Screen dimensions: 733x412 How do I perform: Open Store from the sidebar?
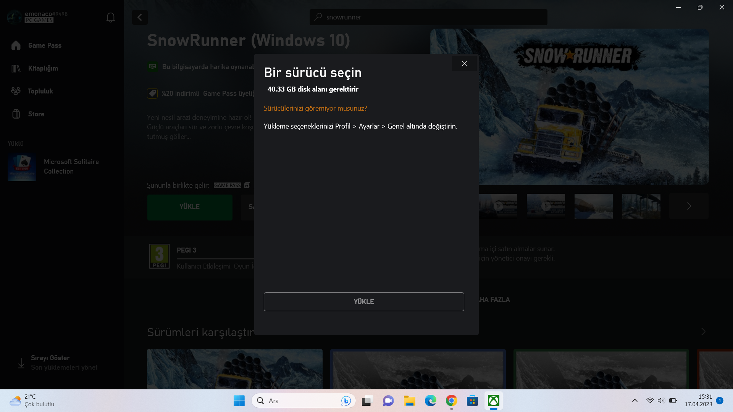36,114
